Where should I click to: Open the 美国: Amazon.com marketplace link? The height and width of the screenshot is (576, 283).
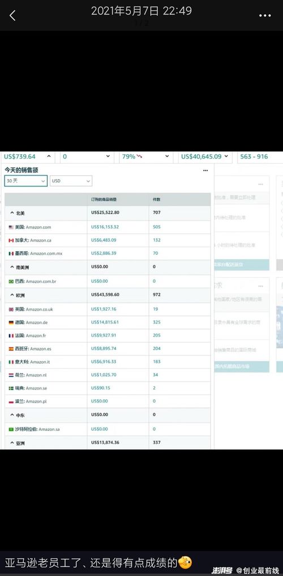pyautogui.click(x=33, y=227)
